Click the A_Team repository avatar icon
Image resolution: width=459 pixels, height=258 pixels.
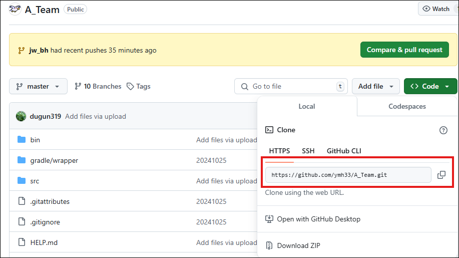15,9
